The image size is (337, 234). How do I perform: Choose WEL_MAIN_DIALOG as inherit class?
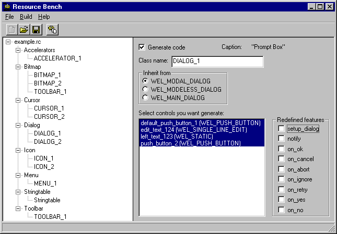pyautogui.click(x=145, y=97)
